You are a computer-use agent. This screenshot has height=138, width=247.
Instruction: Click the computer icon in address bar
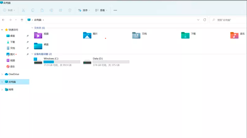[29, 20]
